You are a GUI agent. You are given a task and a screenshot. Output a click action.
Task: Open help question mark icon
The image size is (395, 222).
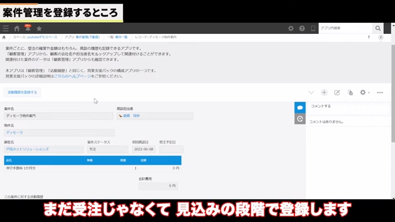pos(302,28)
